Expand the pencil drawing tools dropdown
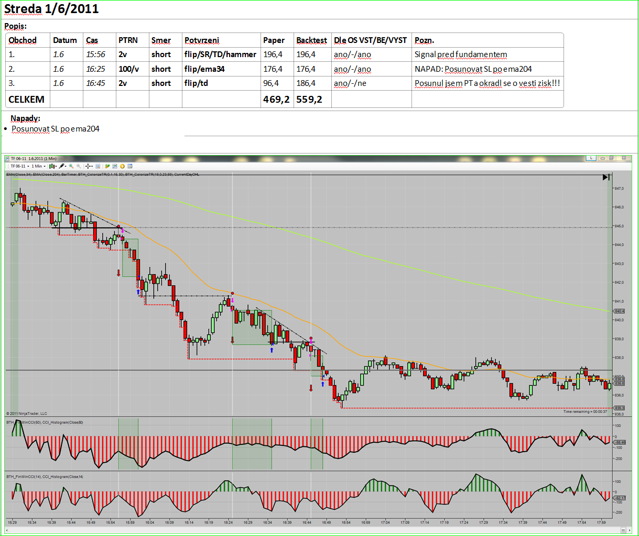The height and width of the screenshot is (536, 639). (62, 166)
